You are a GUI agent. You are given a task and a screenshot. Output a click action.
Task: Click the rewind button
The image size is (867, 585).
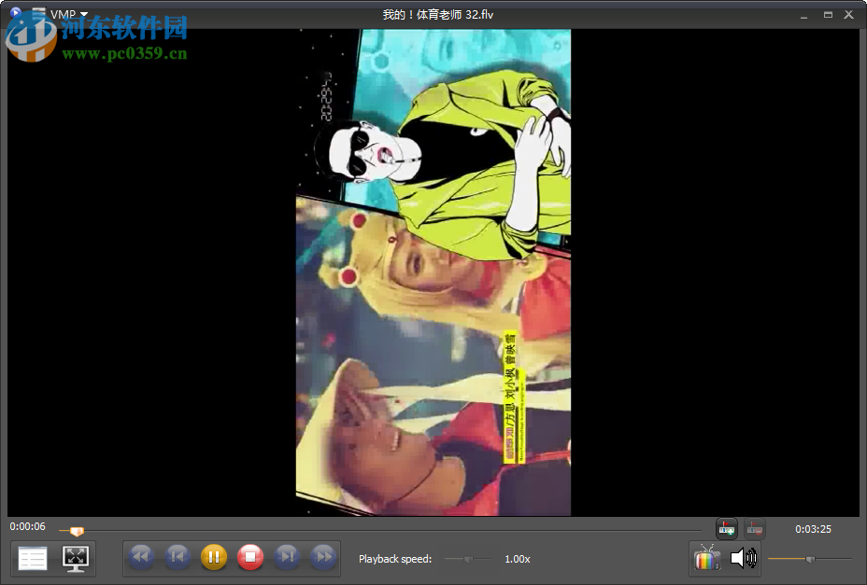[x=142, y=557]
